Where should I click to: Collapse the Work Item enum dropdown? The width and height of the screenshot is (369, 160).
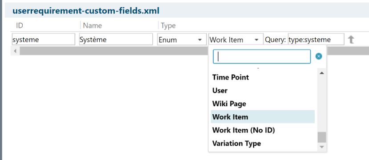pos(236,40)
